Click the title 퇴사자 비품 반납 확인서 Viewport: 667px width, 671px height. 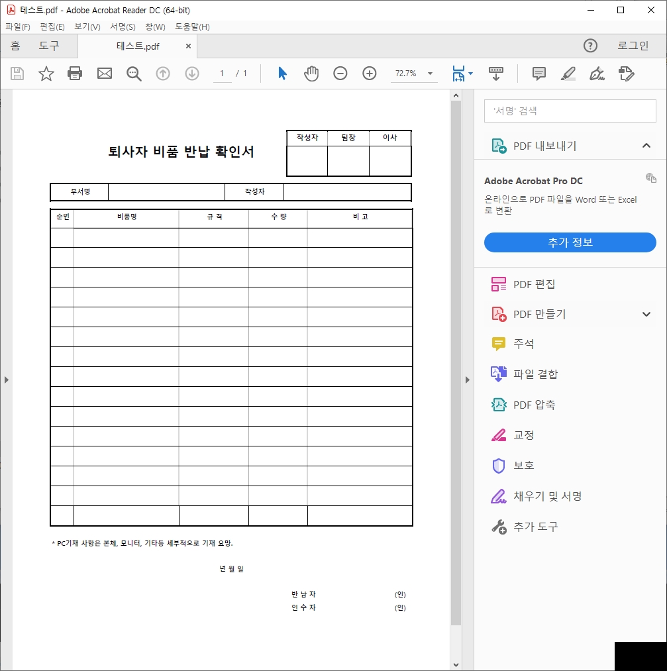click(181, 152)
